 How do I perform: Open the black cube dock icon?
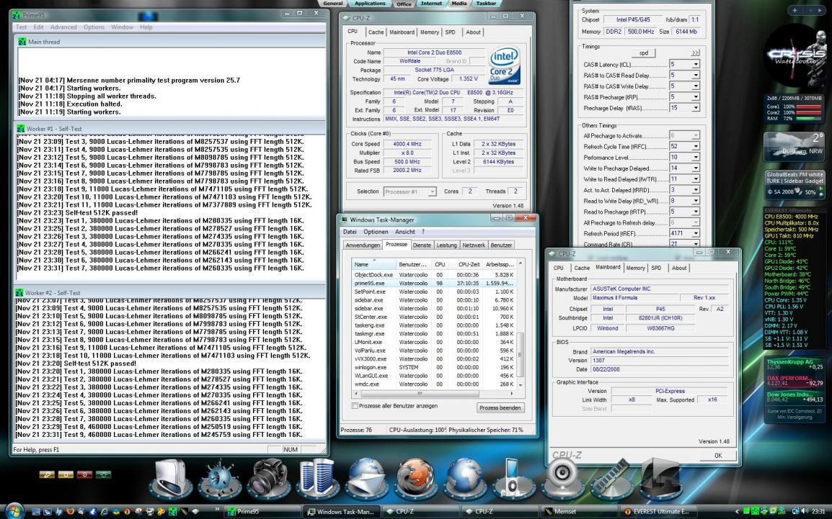pos(660,478)
